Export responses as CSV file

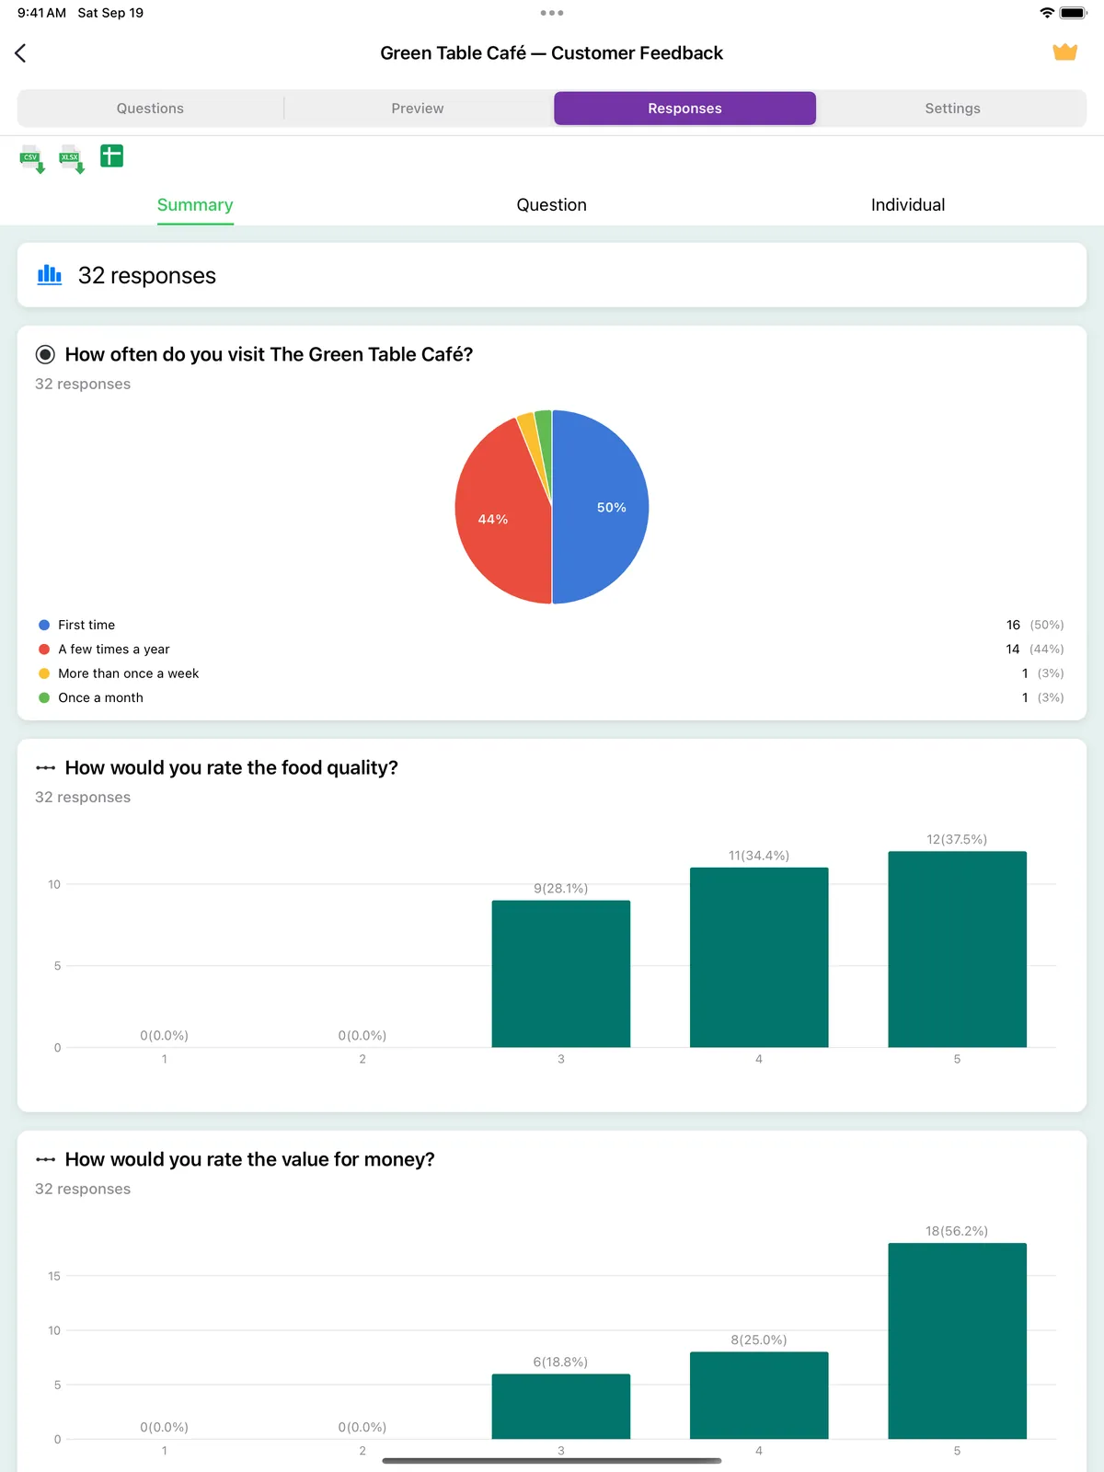32,158
